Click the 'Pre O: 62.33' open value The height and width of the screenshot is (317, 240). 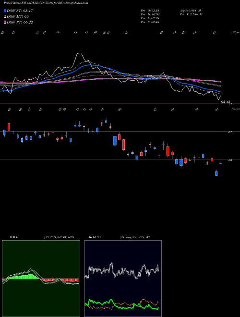tap(150, 11)
